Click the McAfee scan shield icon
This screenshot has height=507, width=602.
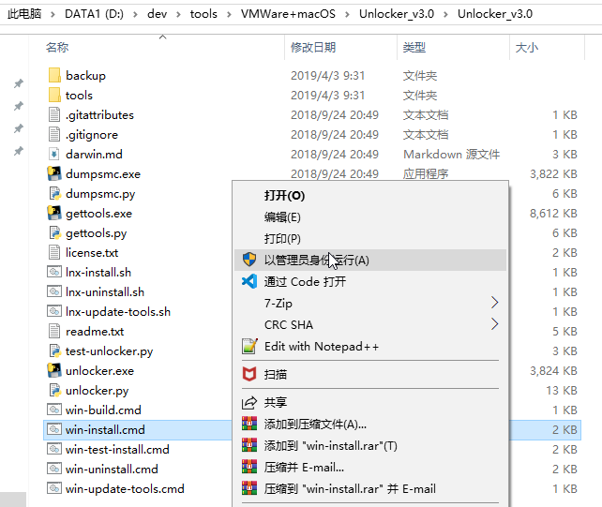coord(249,374)
